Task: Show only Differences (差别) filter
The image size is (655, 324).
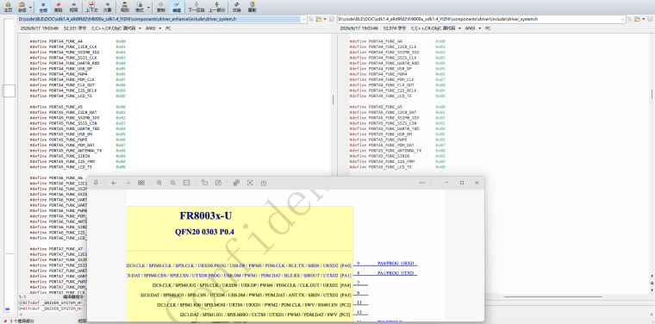Action: (59, 7)
